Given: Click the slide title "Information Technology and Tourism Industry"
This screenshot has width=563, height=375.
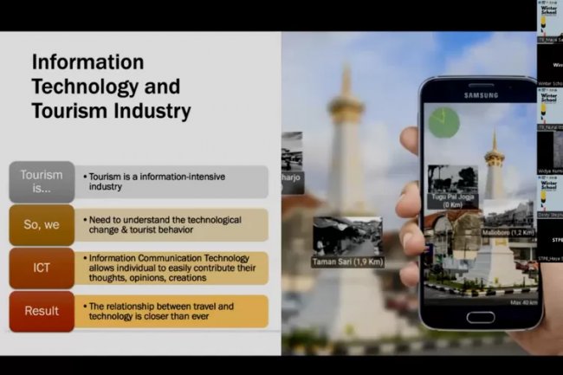Looking at the screenshot, I should point(112,87).
